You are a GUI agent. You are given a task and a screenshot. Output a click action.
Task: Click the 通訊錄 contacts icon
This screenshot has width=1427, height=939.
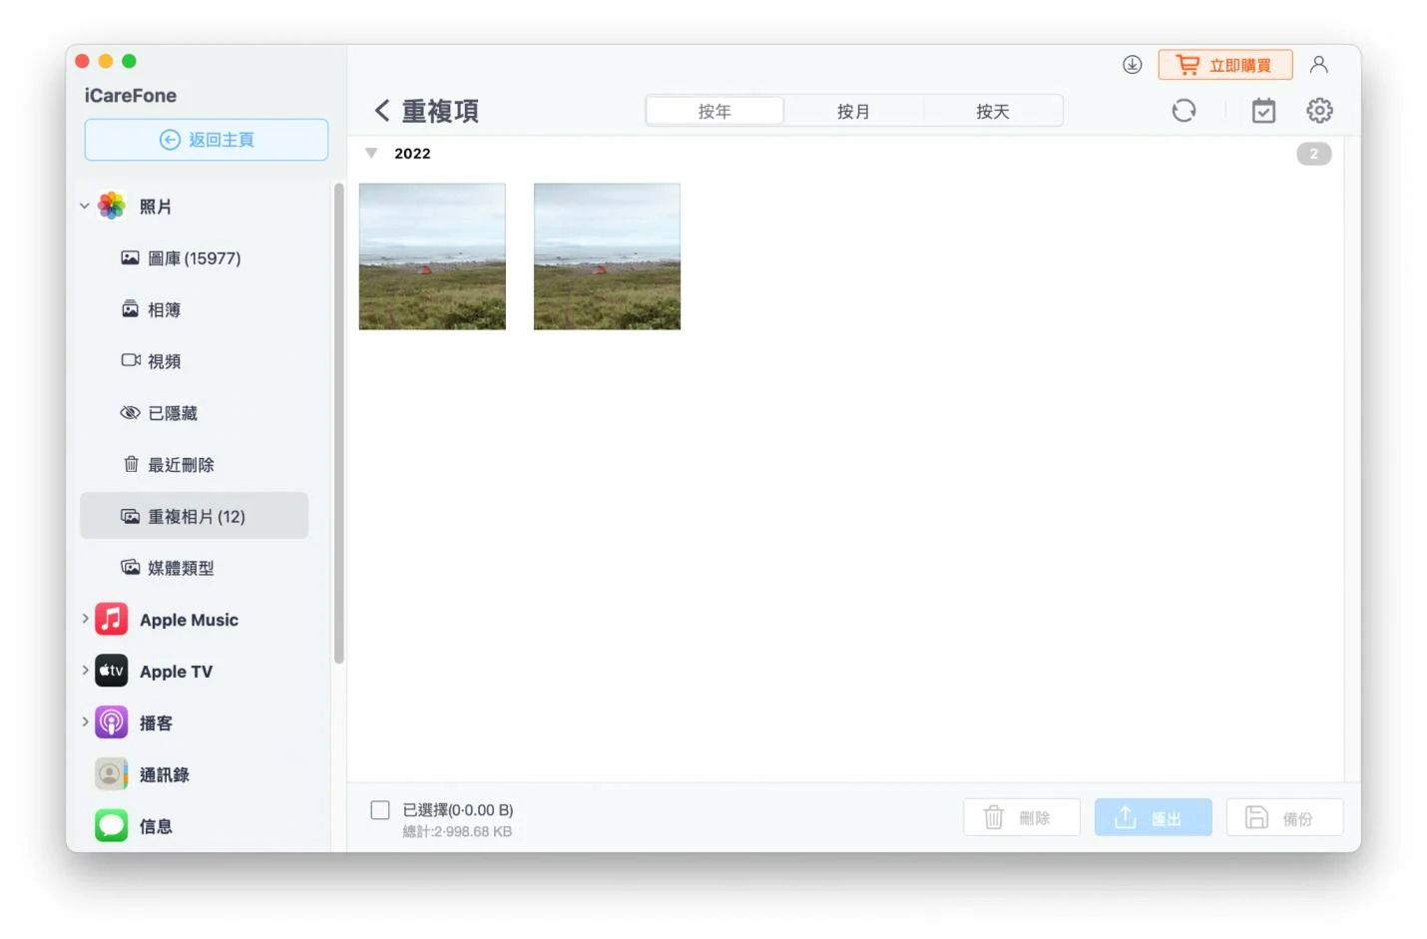coord(111,774)
